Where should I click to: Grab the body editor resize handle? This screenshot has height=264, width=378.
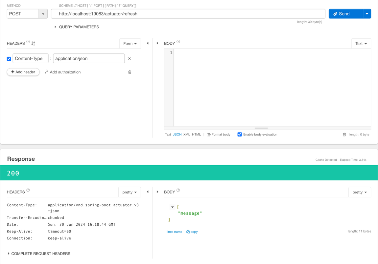[261, 128]
